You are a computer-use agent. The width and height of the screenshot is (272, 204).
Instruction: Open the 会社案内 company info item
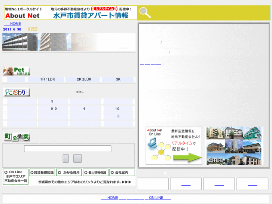click(122, 173)
